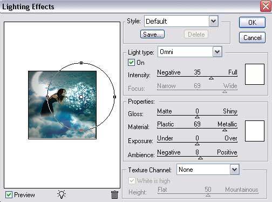Click the Ambience slider handle

tap(200, 158)
